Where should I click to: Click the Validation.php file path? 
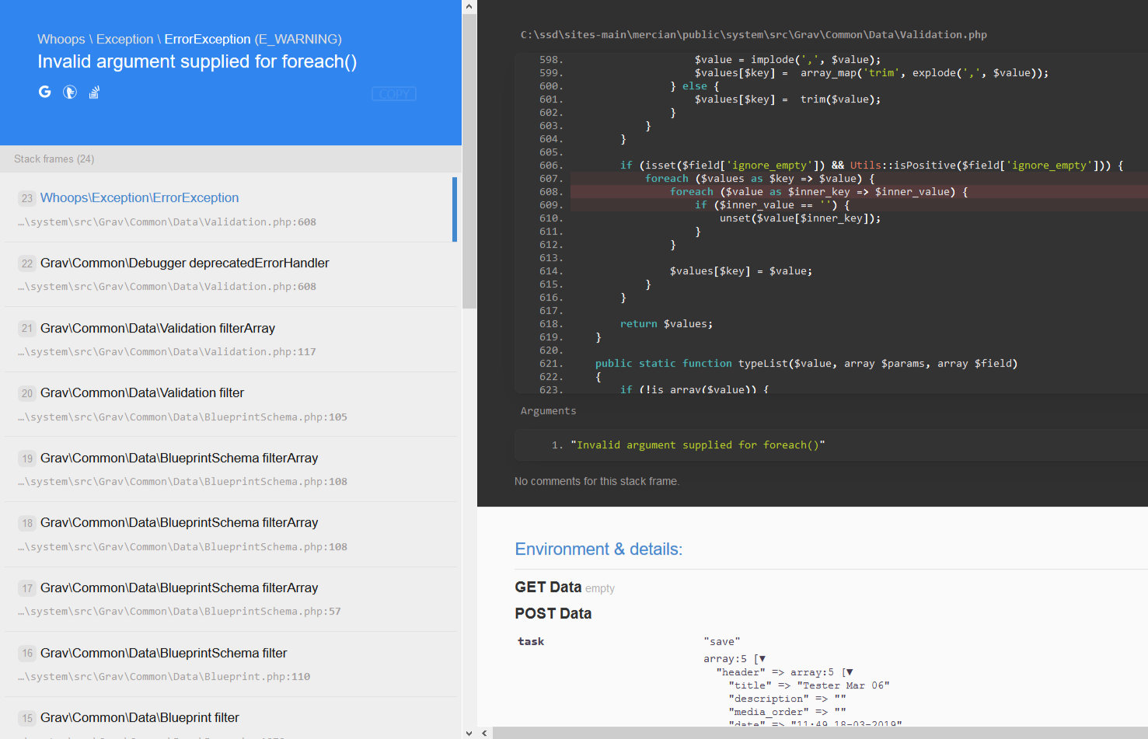point(753,35)
